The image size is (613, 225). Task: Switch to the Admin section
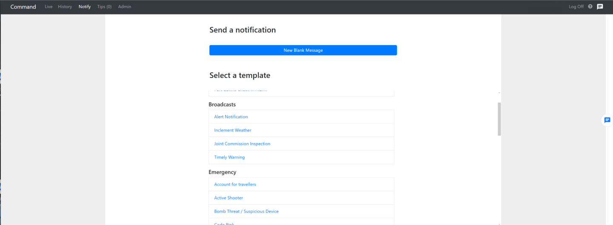(124, 7)
